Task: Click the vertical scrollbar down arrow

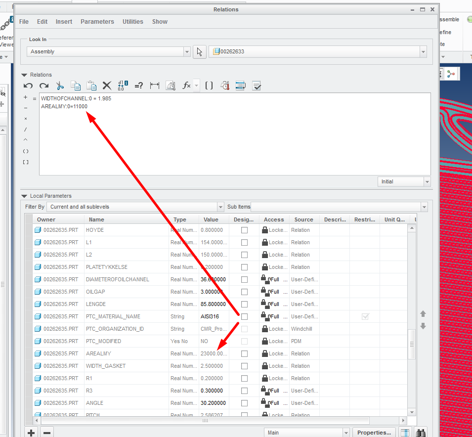Action: tap(412, 411)
